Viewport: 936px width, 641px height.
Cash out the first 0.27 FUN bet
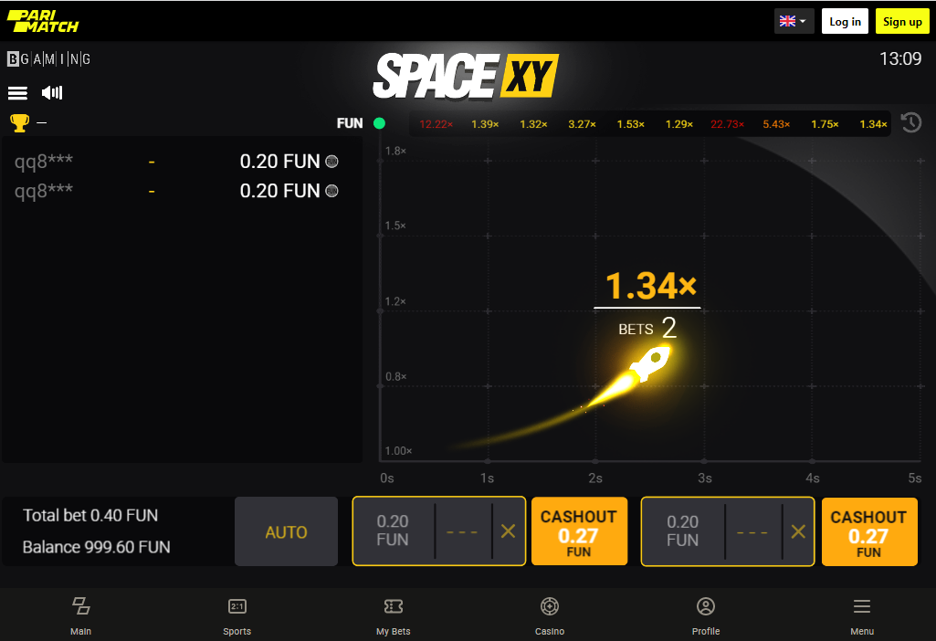(x=579, y=531)
